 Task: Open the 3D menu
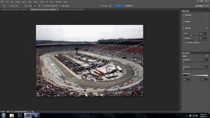pyautogui.click(x=47, y=2)
